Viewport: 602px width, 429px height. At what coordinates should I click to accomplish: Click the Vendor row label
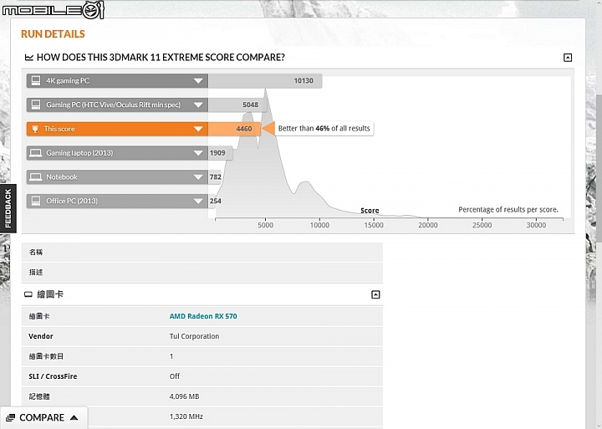(41, 336)
